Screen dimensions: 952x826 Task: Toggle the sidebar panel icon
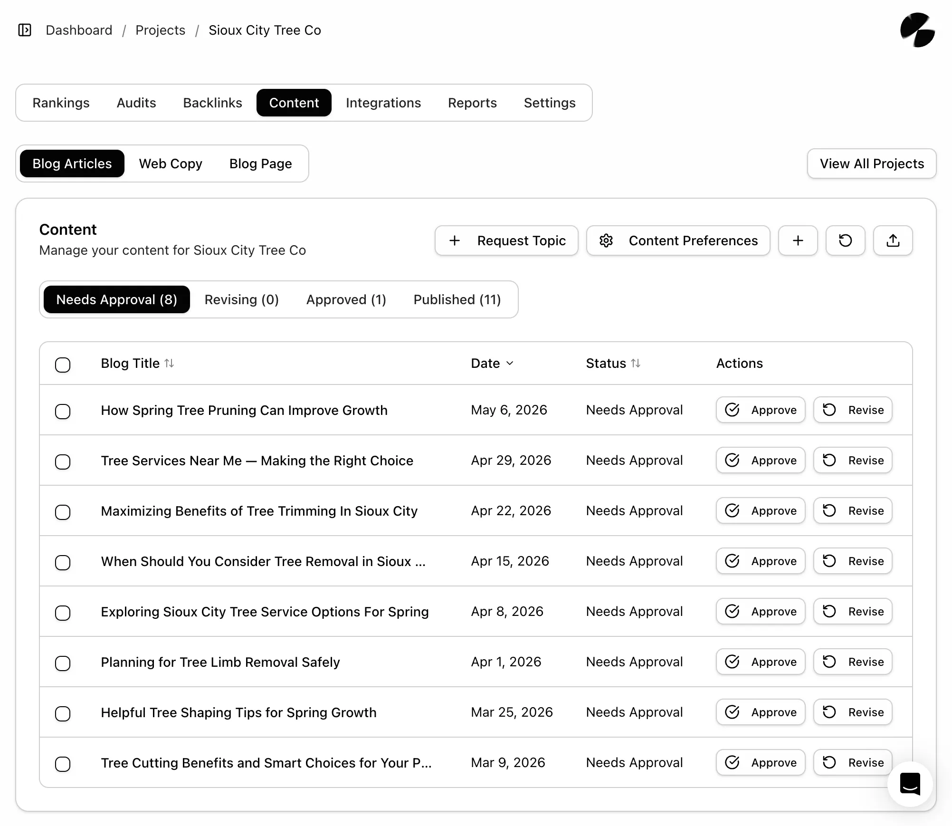tap(25, 30)
